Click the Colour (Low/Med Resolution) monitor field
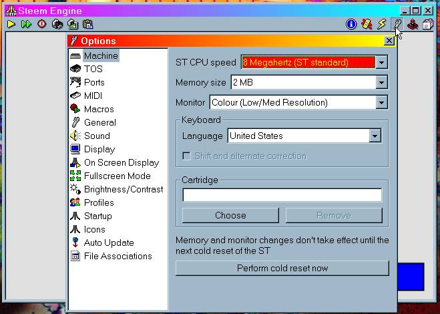The width and height of the screenshot is (440, 314). point(292,102)
